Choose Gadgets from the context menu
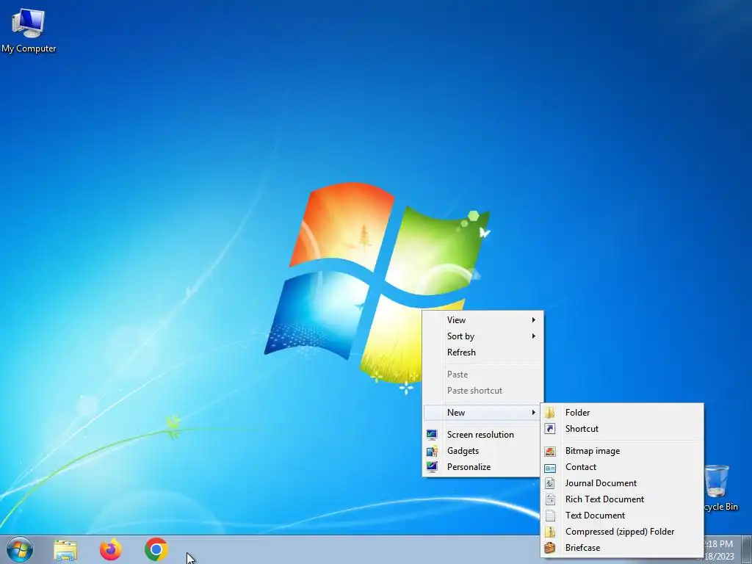The image size is (752, 564). point(482,451)
